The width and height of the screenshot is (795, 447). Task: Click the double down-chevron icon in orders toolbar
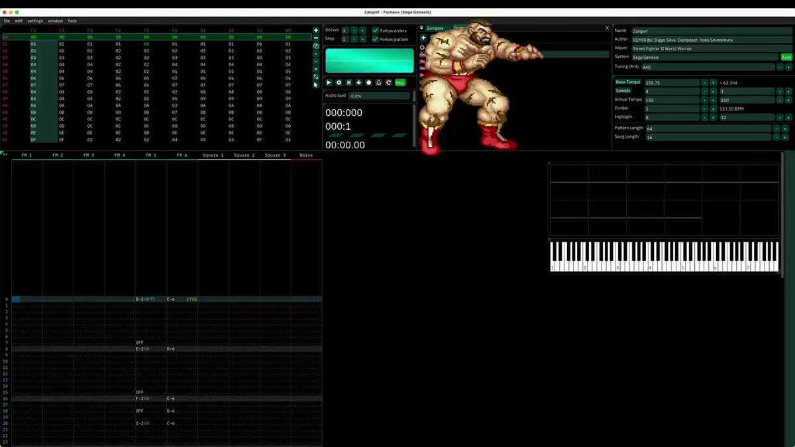315,69
